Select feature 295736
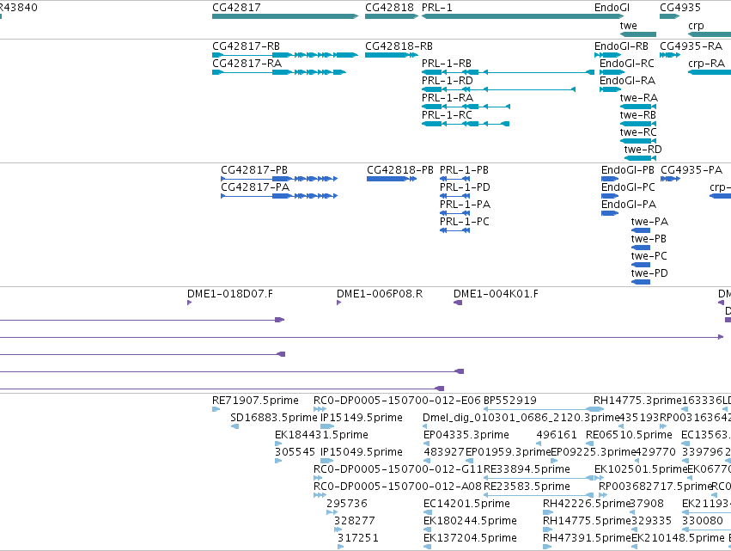 pos(347,504)
